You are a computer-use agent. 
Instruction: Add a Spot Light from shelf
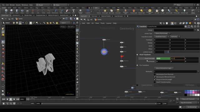(112, 11)
